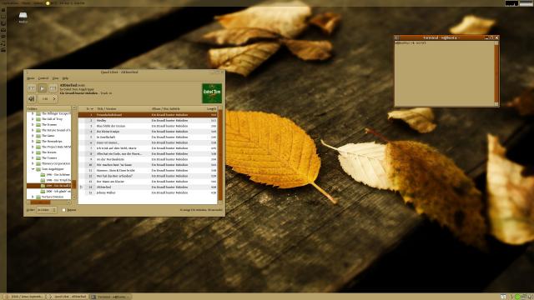Click the folder tree scroll-up arrow
This screenshot has width=534, height=300.
(73, 107)
